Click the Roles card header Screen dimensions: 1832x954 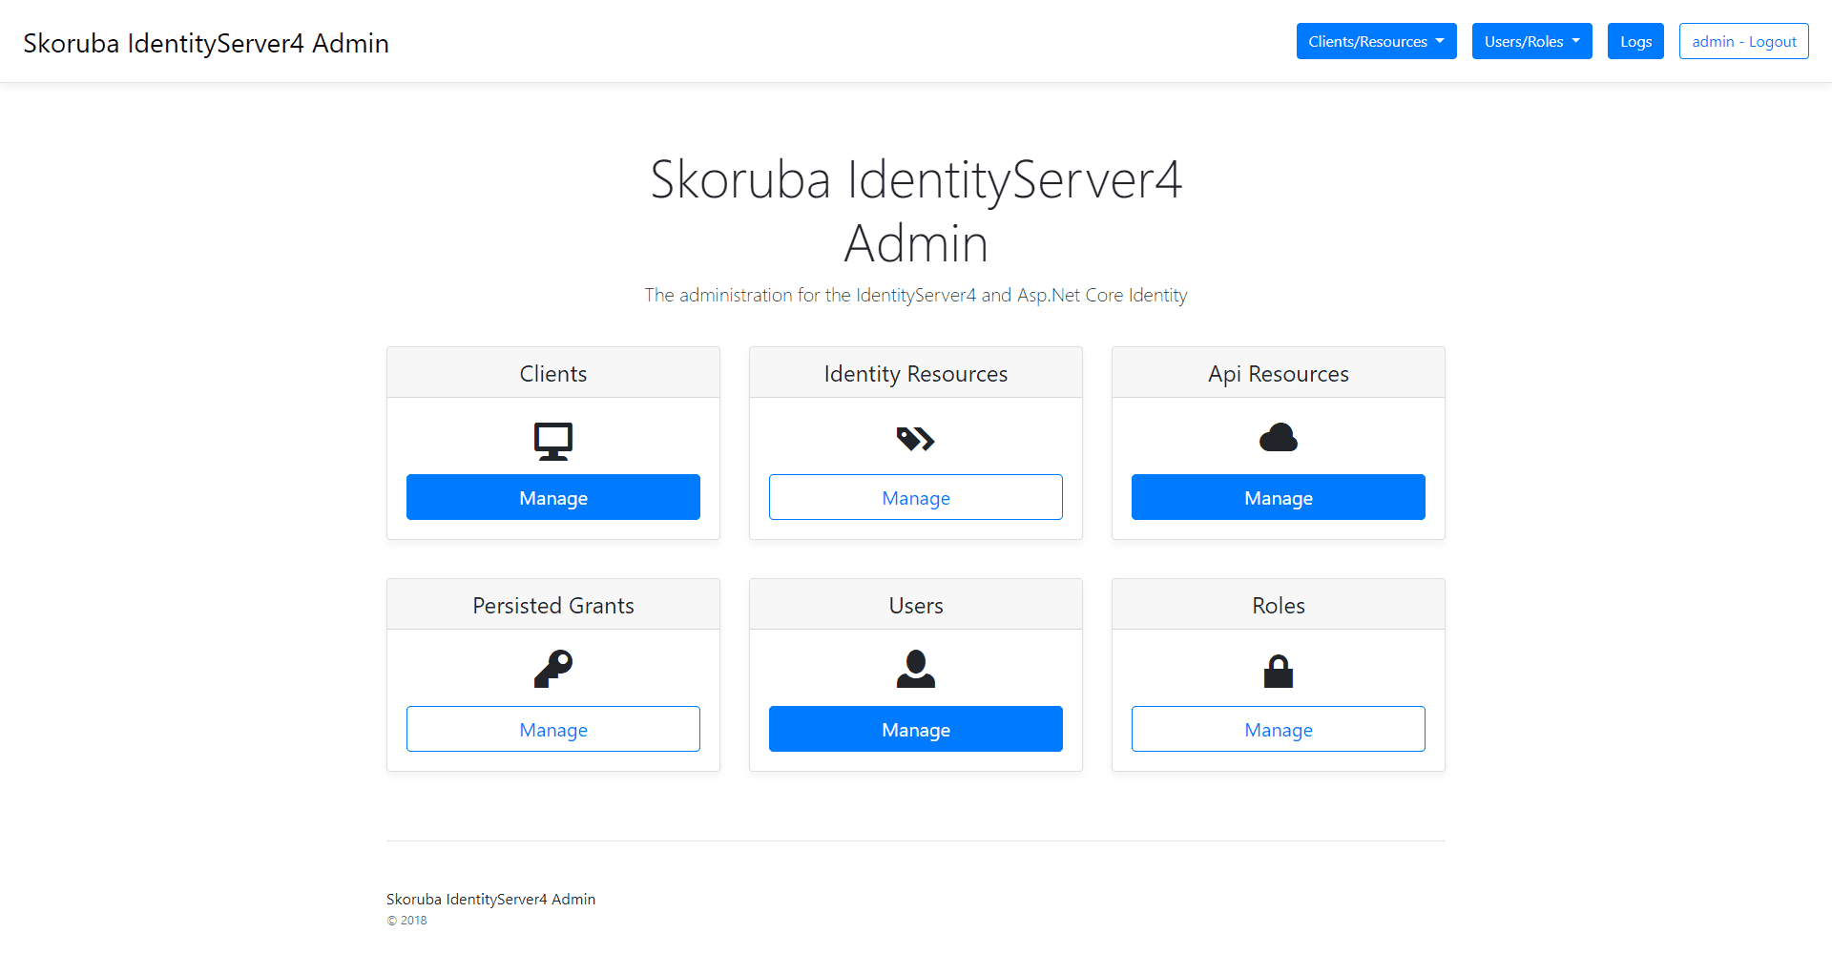click(x=1279, y=605)
